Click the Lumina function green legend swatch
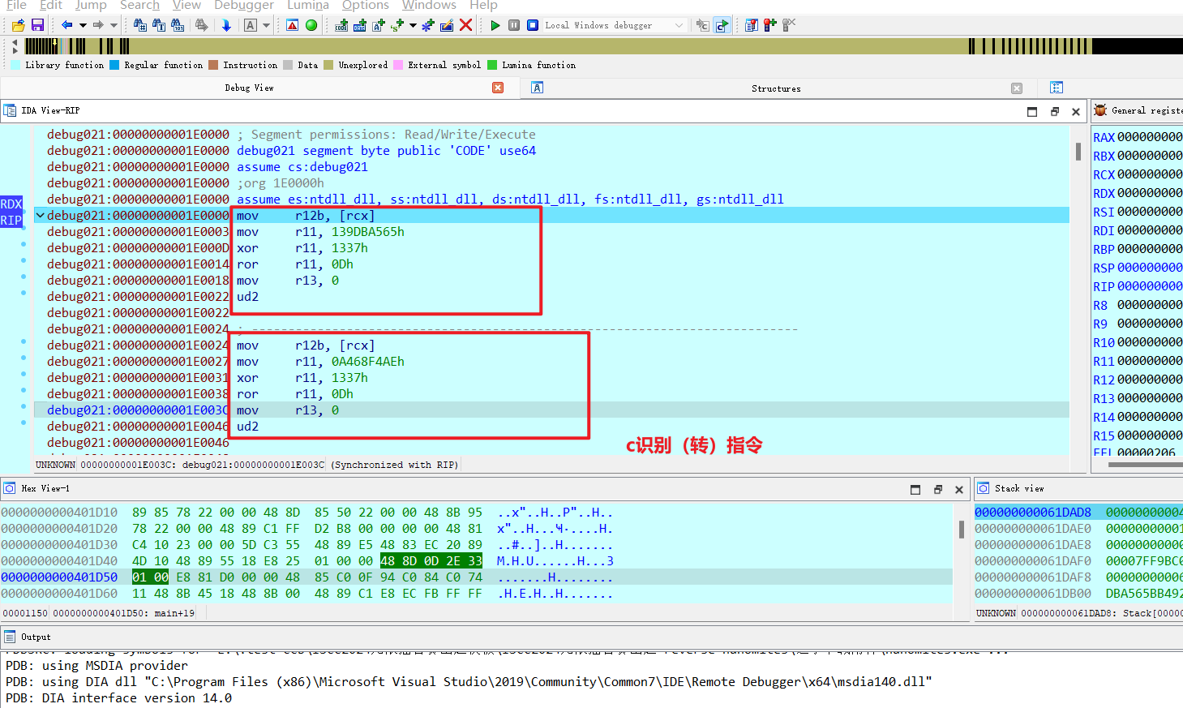Viewport: 1183px width, 708px height. click(492, 65)
